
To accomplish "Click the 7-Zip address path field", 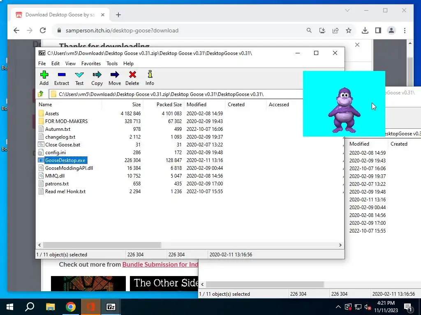I will click(x=176, y=94).
